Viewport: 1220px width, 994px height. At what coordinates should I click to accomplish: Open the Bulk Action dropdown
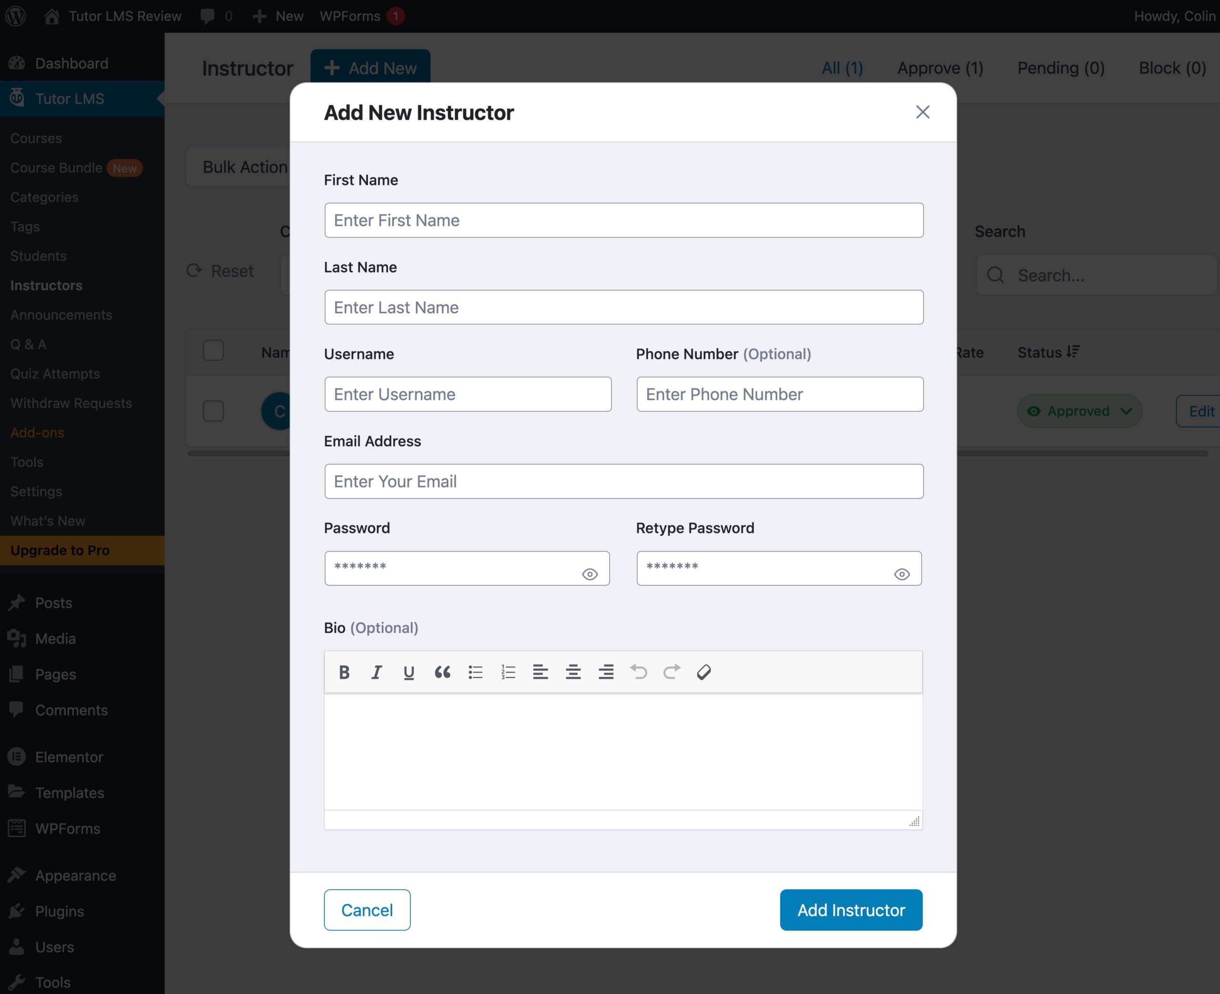(x=239, y=167)
